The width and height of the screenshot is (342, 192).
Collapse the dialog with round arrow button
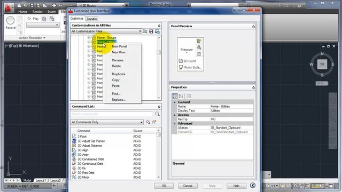(253, 185)
